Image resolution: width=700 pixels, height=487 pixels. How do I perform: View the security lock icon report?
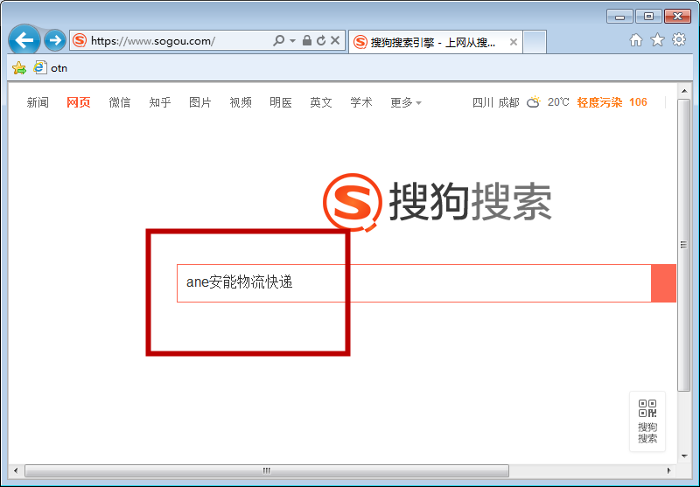(x=307, y=40)
